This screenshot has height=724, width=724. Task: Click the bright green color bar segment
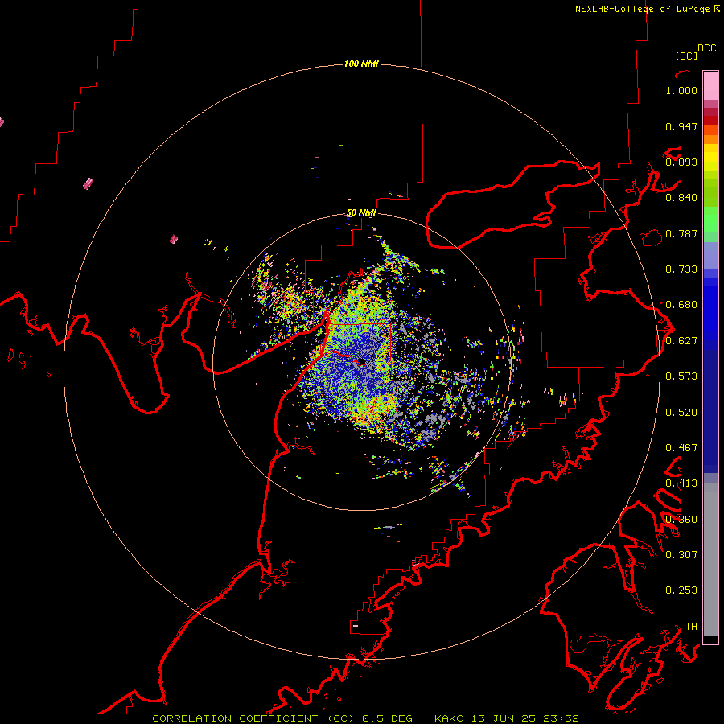click(x=710, y=220)
